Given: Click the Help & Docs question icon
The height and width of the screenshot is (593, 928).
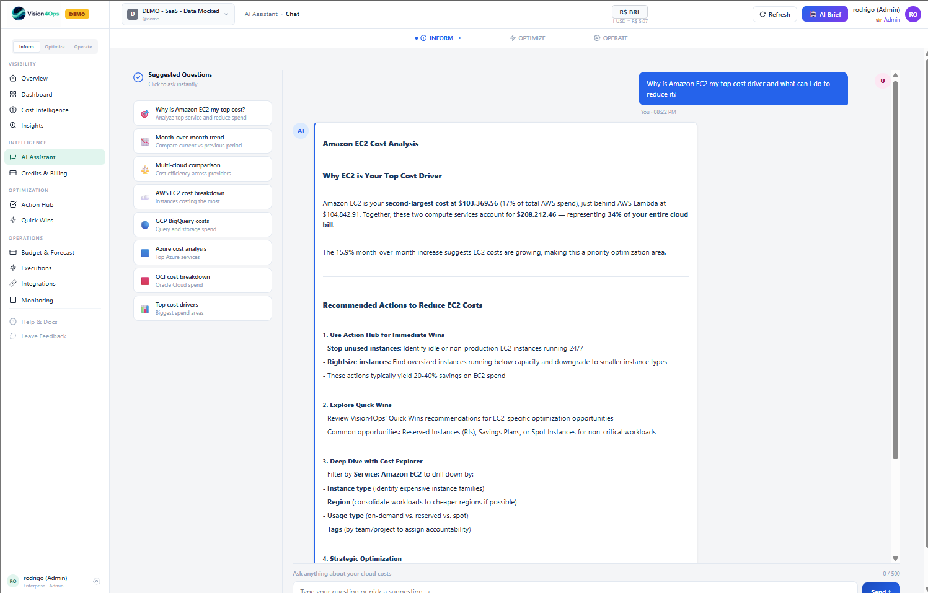Looking at the screenshot, I should (x=13, y=322).
